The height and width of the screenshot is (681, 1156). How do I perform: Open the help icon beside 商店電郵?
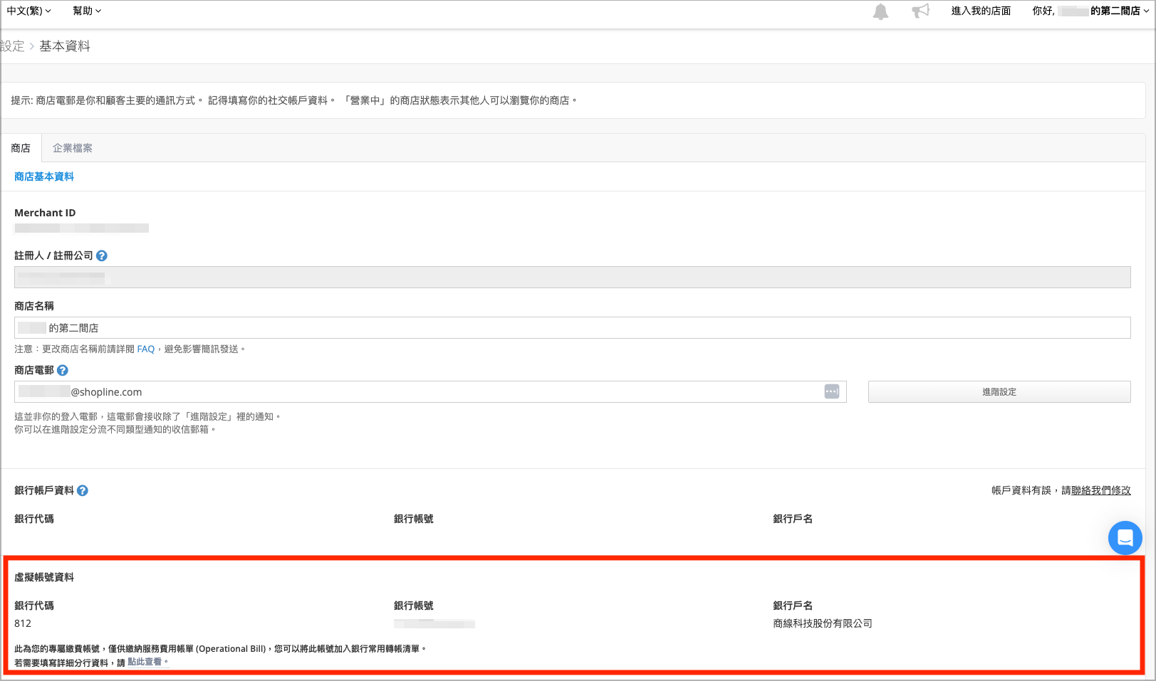[x=63, y=370]
